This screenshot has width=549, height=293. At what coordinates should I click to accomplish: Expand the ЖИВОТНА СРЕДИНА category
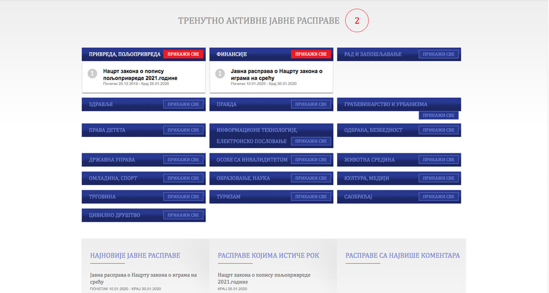coord(438,160)
